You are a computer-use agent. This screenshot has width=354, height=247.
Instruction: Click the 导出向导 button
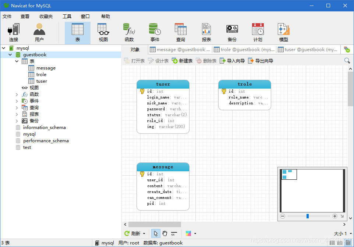[261, 61]
